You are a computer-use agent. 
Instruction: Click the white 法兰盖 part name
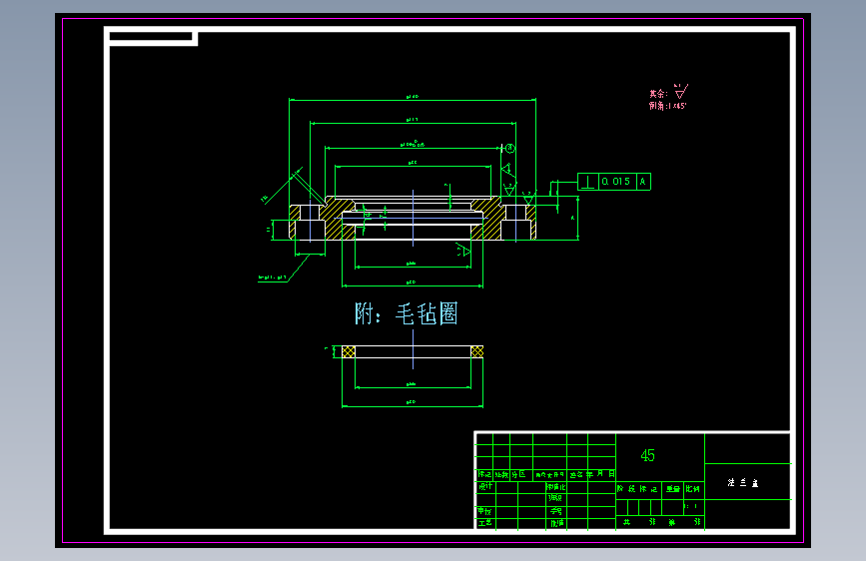pos(743,482)
